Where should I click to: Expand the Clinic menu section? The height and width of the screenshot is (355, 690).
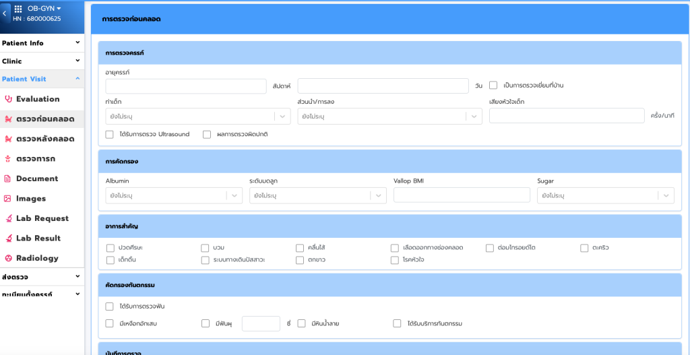tap(42, 61)
